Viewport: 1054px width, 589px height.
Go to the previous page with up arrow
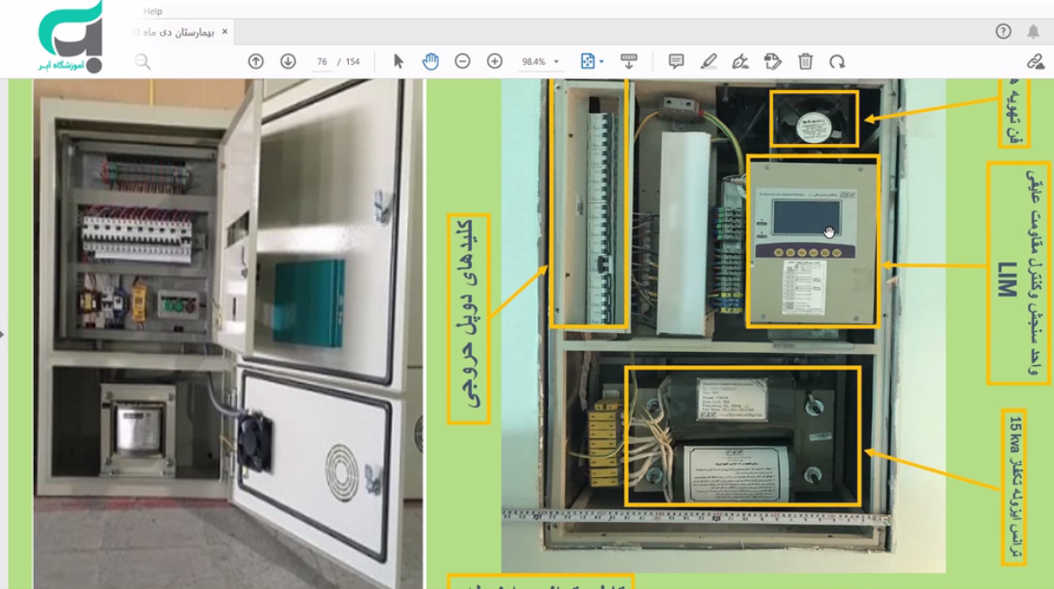coord(256,61)
